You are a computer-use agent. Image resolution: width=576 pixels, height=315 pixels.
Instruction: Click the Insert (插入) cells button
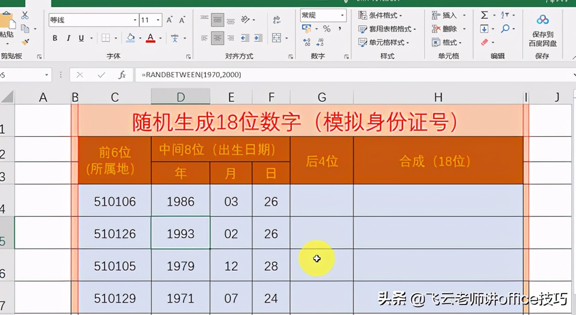pos(445,15)
